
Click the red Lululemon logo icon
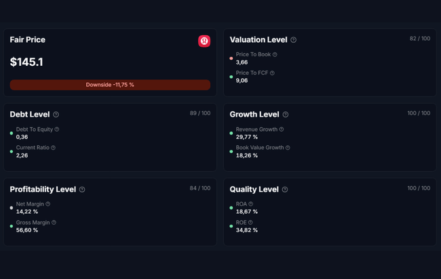click(x=204, y=41)
